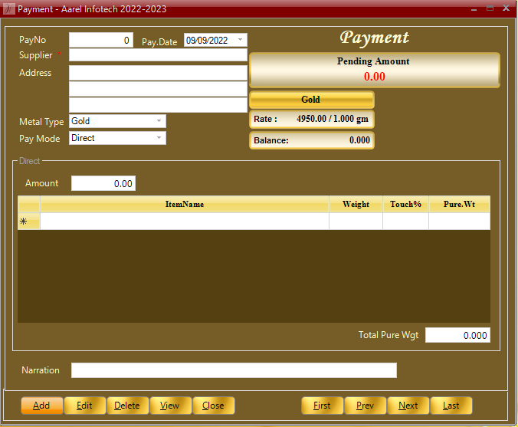Jump to Last payment record

(x=451, y=406)
